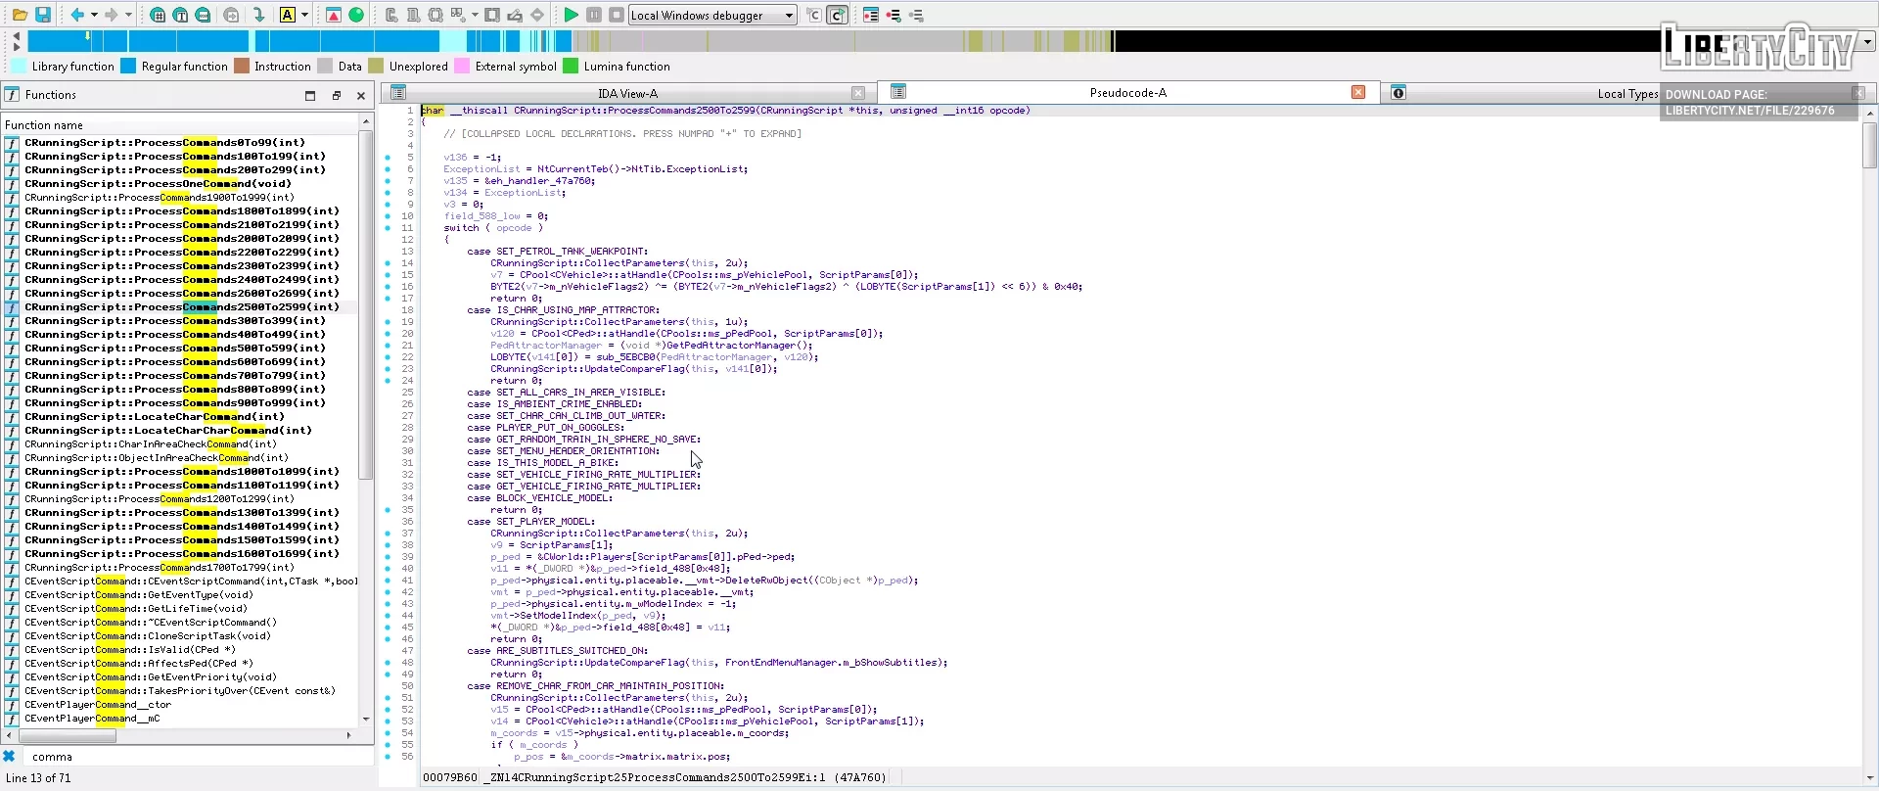Click the Pause process toolbar icon
The width and height of the screenshot is (1879, 791).
pos(594,15)
